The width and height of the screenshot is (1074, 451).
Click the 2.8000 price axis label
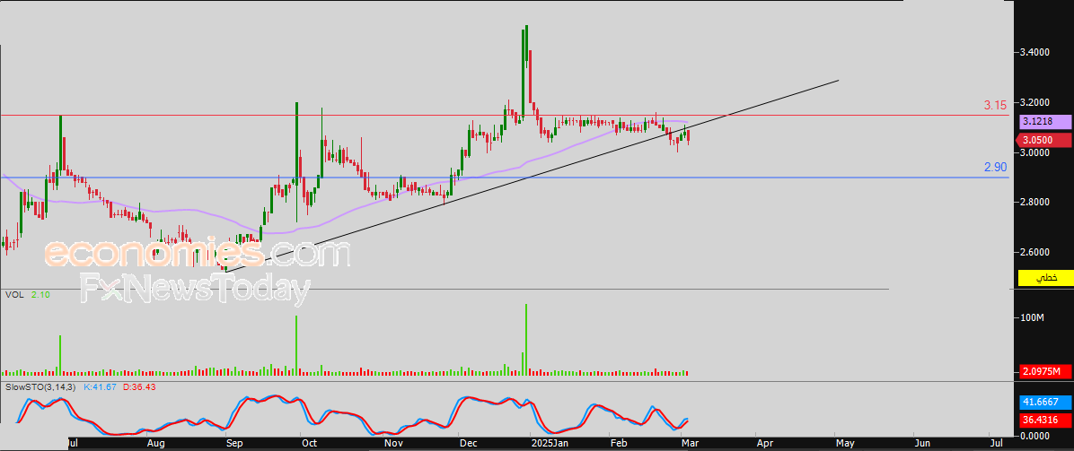[1036, 203]
